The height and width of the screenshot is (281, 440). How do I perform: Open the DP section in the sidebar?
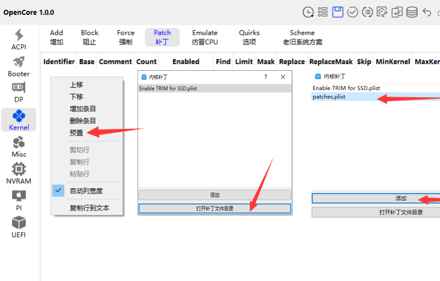19,93
